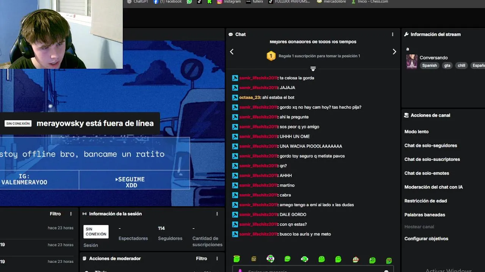Toggle Chat de solo-suscriptores

(432, 159)
